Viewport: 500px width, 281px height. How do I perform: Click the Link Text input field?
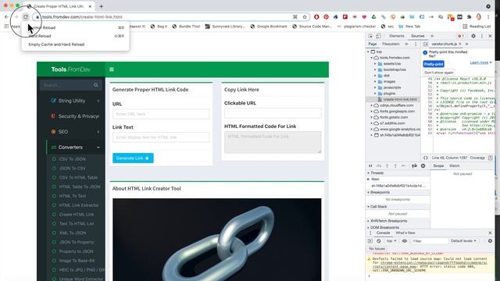pos(161,137)
